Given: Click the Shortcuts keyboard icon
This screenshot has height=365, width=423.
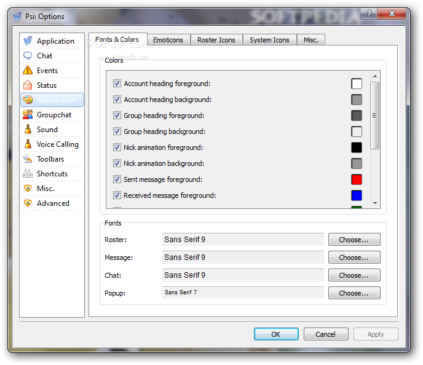Looking at the screenshot, I should 28,173.
